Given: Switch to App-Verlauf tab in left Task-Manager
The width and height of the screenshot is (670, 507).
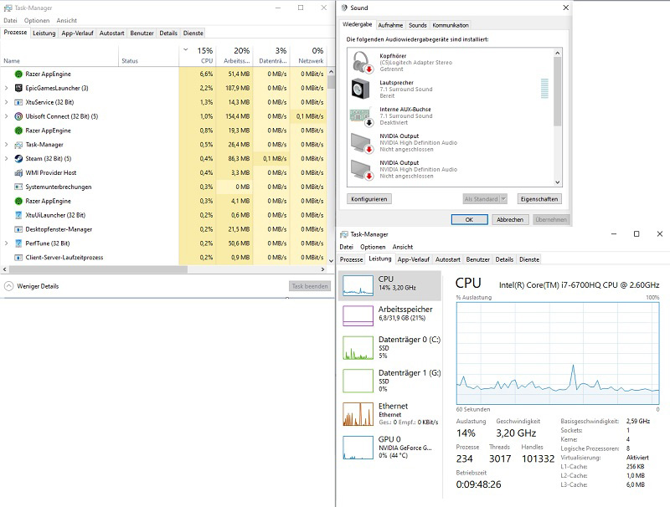Looking at the screenshot, I should click(77, 33).
